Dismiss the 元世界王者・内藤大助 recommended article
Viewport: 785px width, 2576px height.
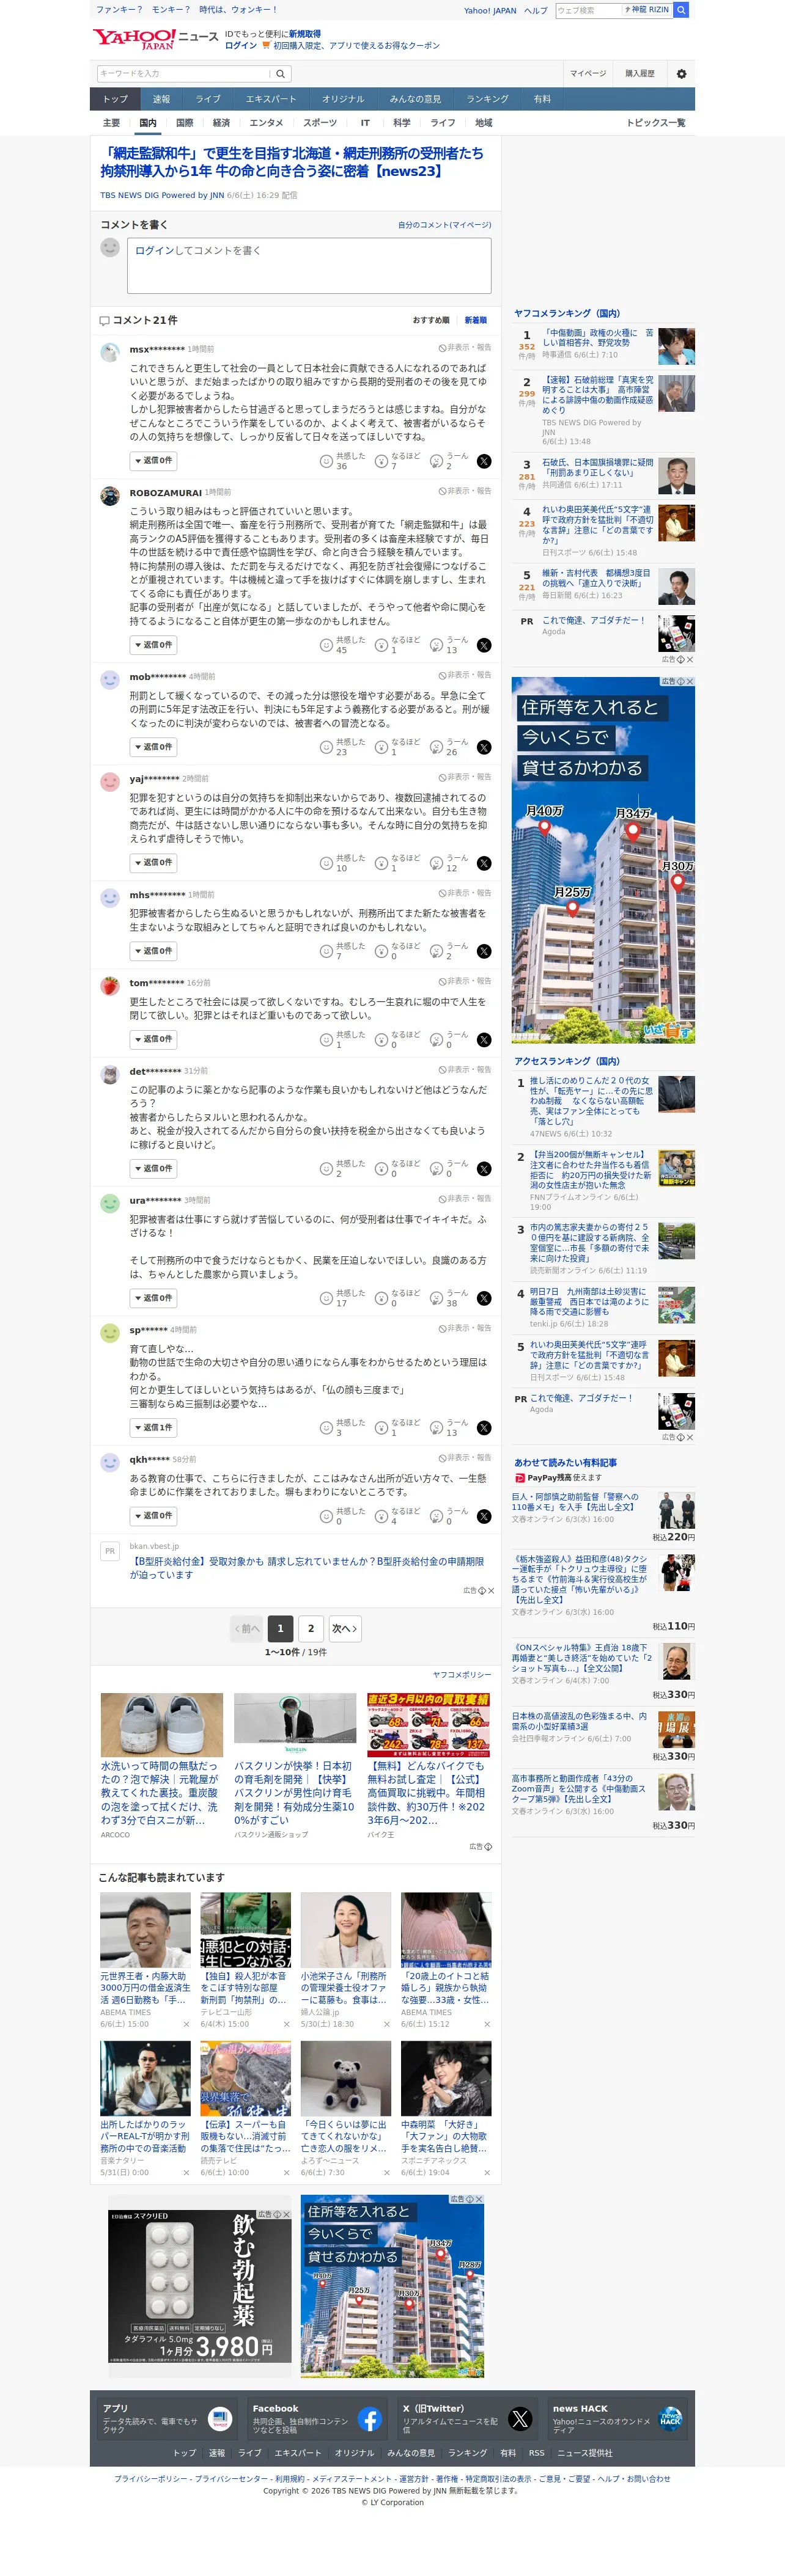[186, 2024]
